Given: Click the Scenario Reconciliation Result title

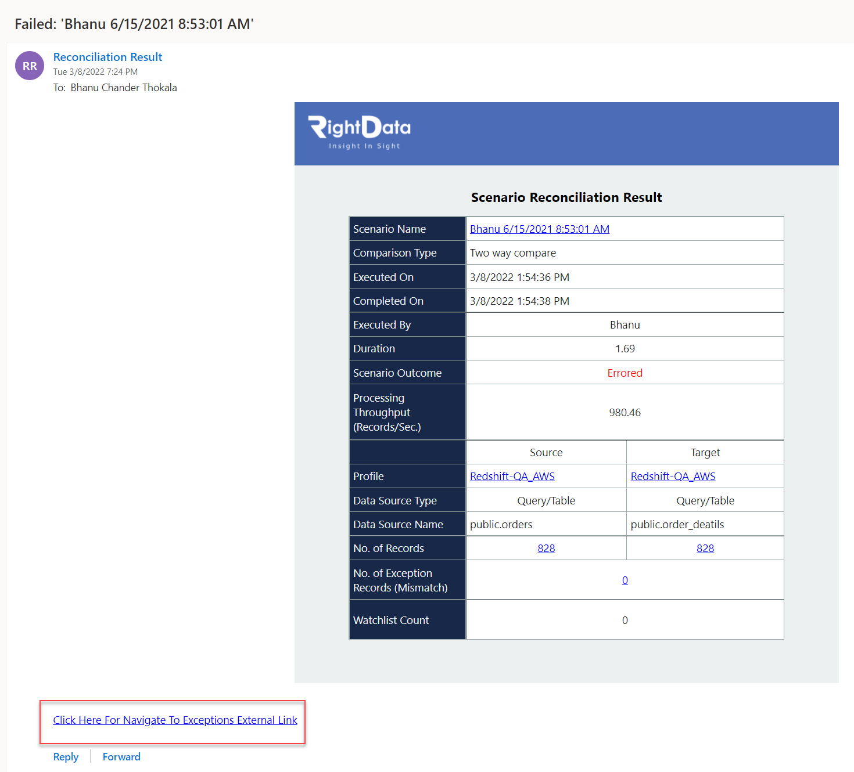Looking at the screenshot, I should [x=566, y=197].
